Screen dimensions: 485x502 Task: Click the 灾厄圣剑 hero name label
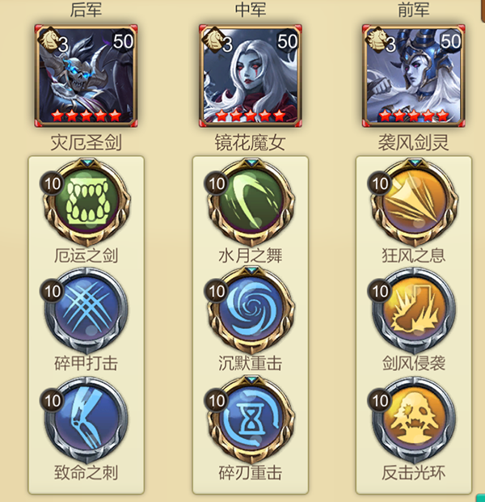[x=86, y=142]
